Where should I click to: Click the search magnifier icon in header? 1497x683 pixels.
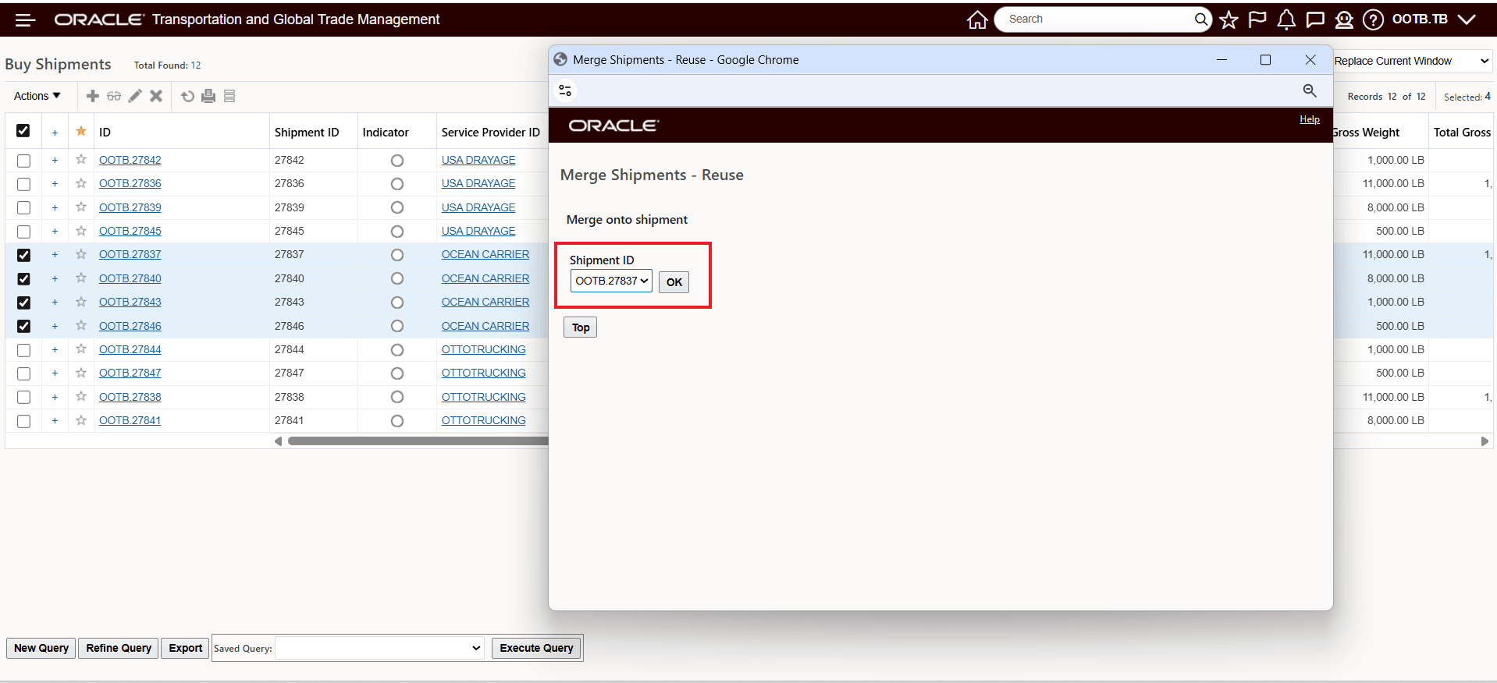click(1201, 19)
